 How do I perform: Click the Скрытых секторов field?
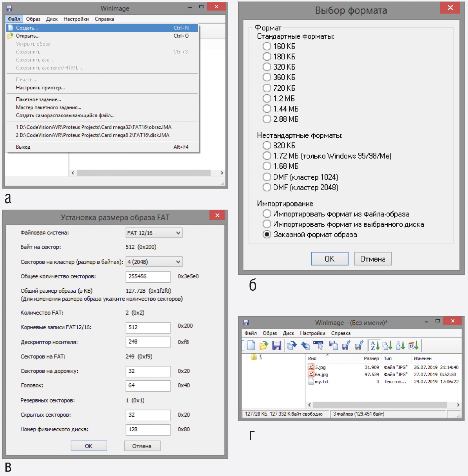tap(148, 415)
